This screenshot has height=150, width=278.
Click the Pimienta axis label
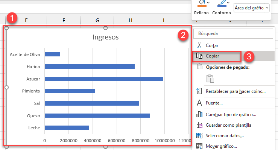point(31,91)
